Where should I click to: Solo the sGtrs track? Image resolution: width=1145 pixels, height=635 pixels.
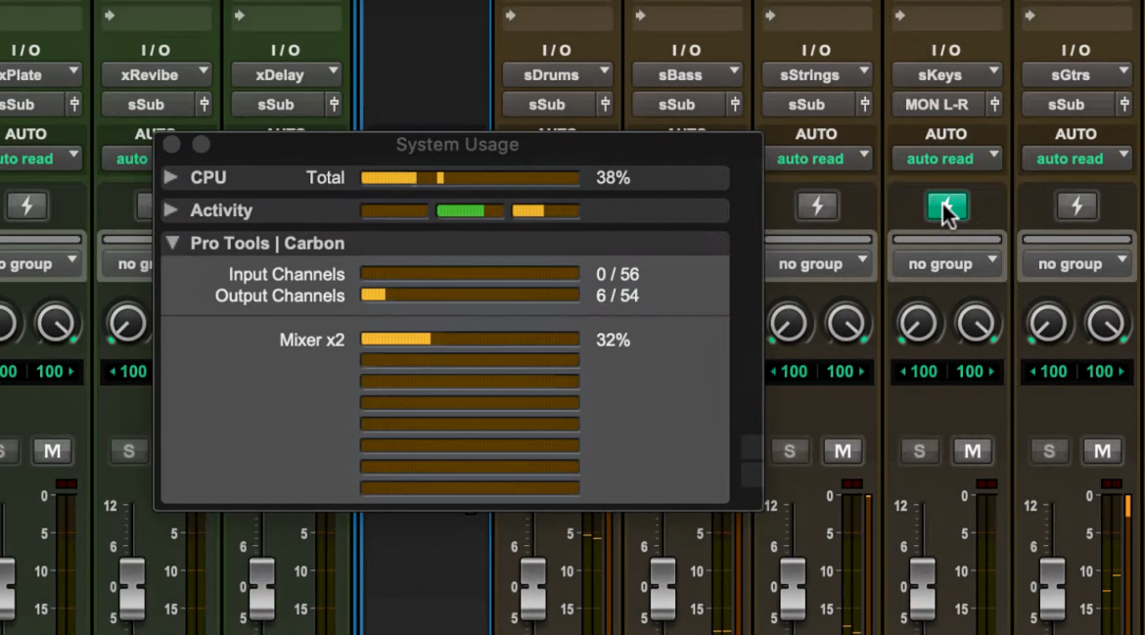click(1049, 451)
